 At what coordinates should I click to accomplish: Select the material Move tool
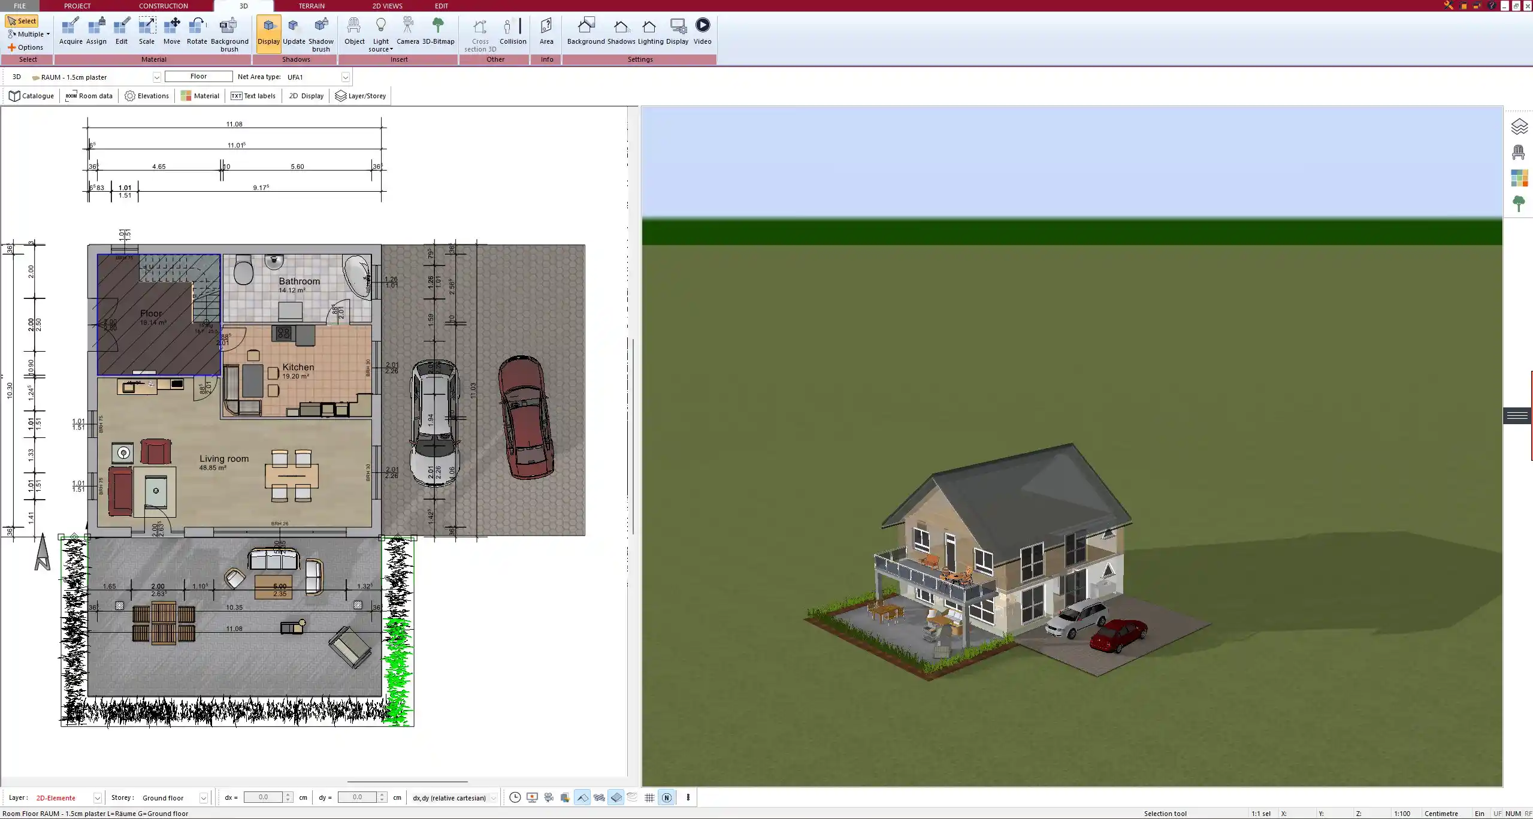pyautogui.click(x=172, y=31)
